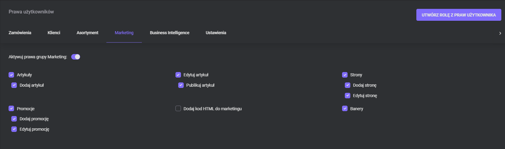Uncheck the Edytuj artykuł checkbox
Image resolution: width=505 pixels, height=149 pixels.
tap(178, 75)
